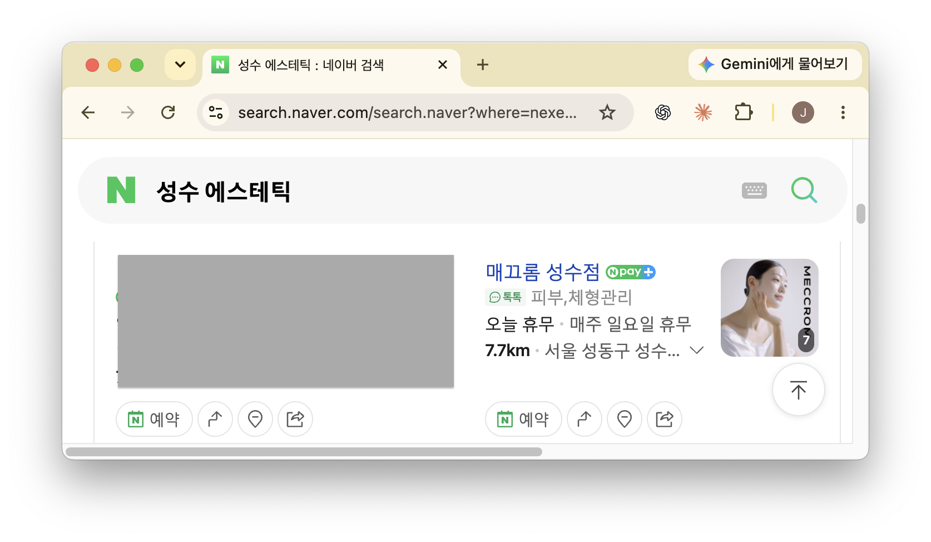Open the virtual keyboard input tool
This screenshot has width=931, height=542.
tap(754, 190)
